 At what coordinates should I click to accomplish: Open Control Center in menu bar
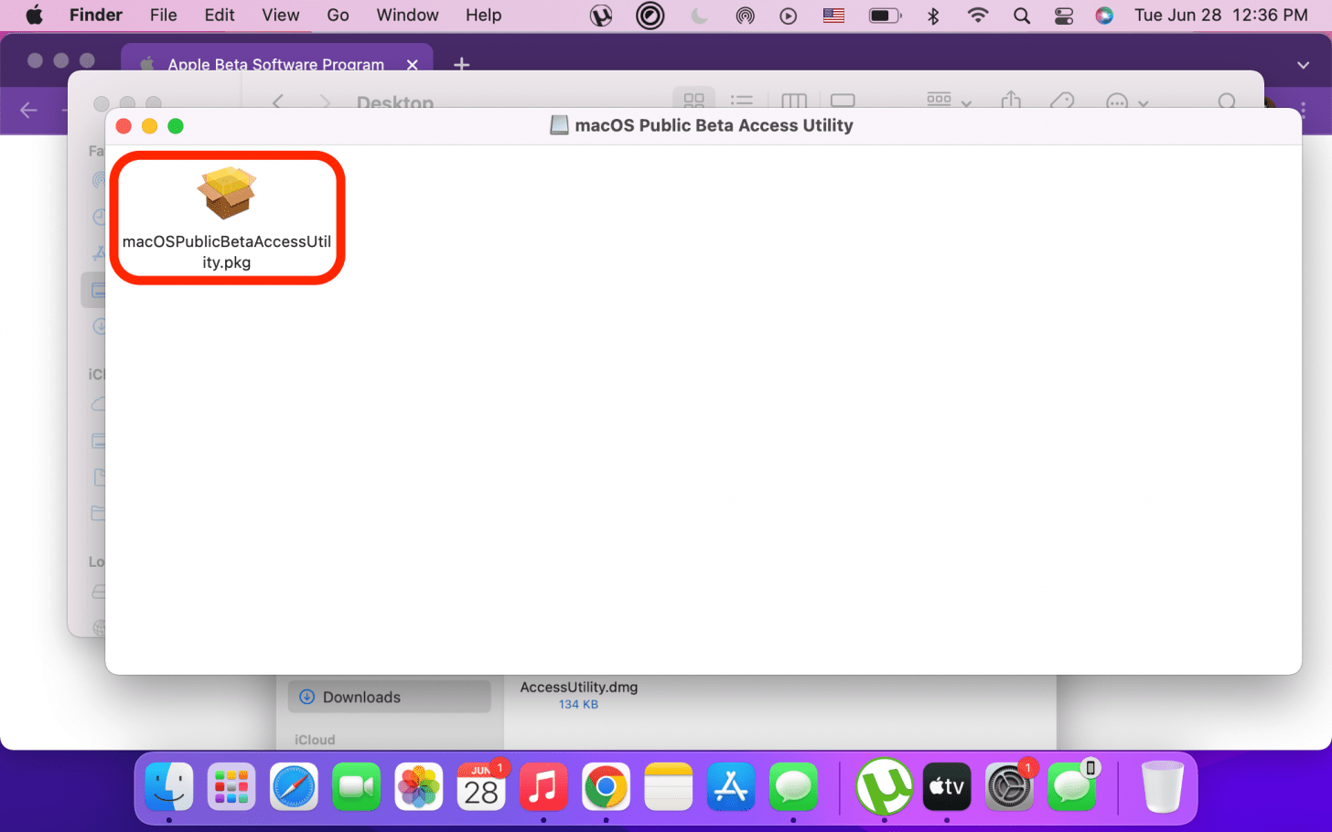[1063, 16]
